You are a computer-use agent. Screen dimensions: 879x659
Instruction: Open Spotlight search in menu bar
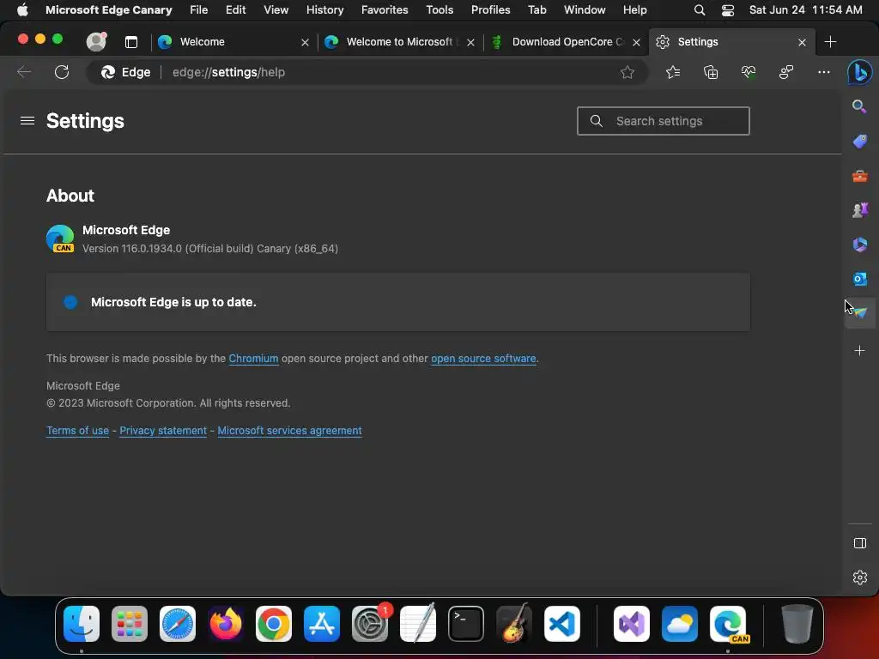[699, 10]
